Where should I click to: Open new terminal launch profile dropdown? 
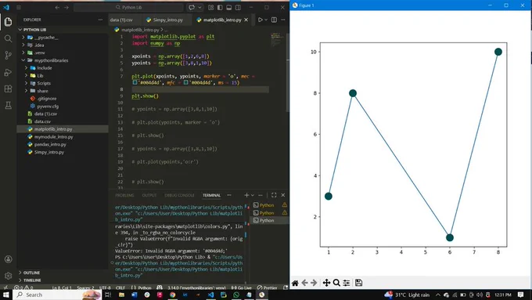pos(253,195)
